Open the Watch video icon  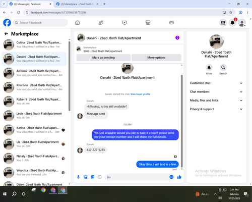[124, 23]
